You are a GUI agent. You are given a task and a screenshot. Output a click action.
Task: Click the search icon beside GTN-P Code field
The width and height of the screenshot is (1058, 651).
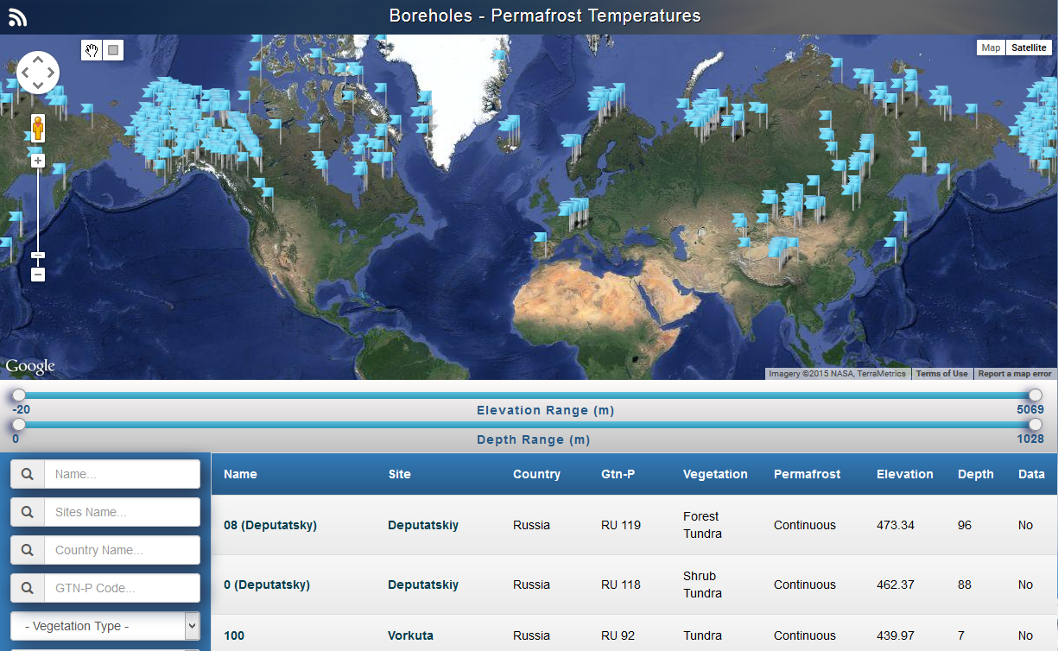pyautogui.click(x=28, y=588)
